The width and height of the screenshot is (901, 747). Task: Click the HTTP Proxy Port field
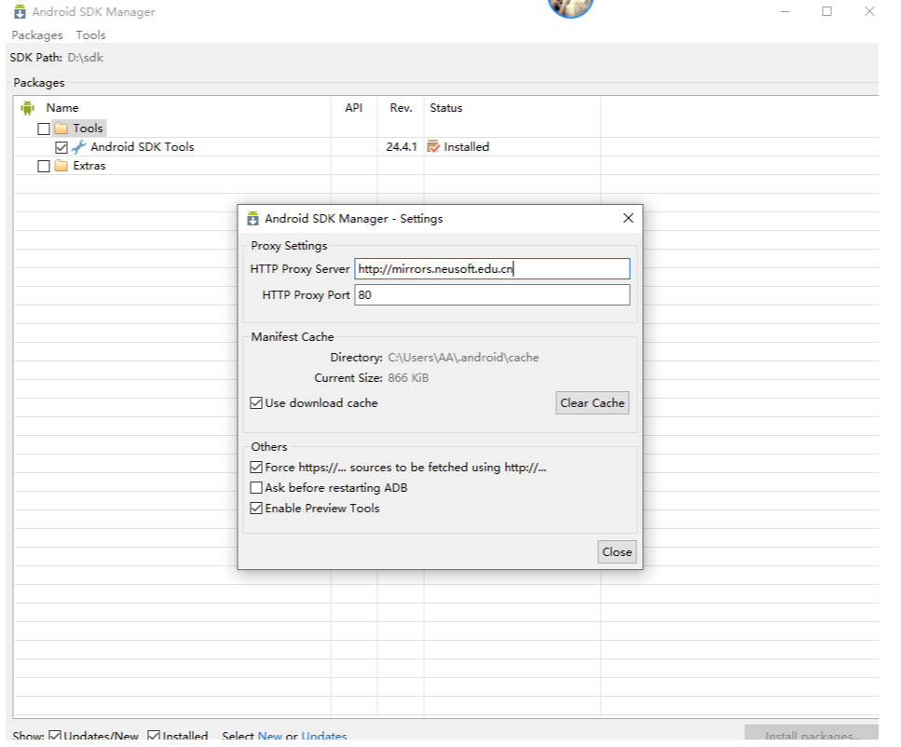coord(492,294)
